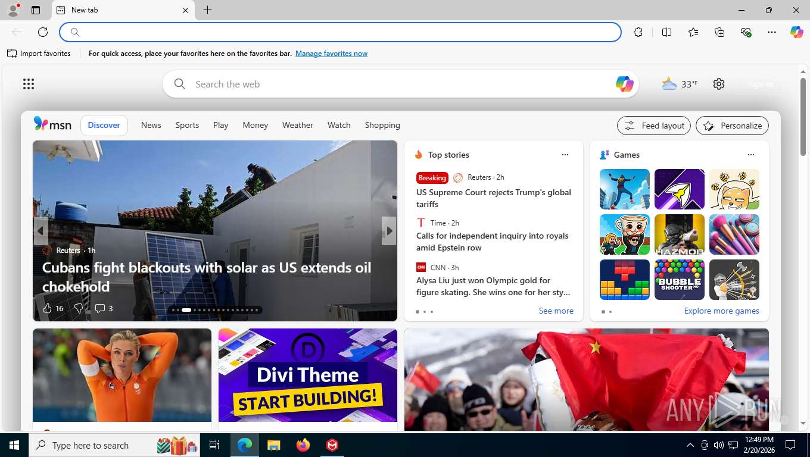Show hidden system tray icons
The image size is (810, 457).
(x=690, y=445)
